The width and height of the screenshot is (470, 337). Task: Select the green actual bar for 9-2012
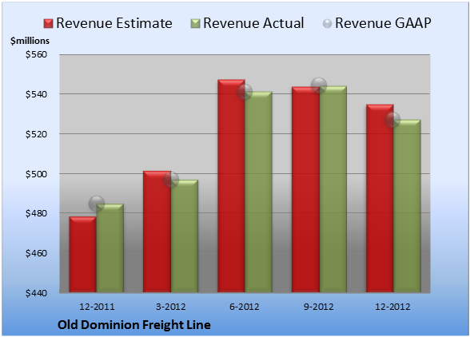(x=333, y=189)
